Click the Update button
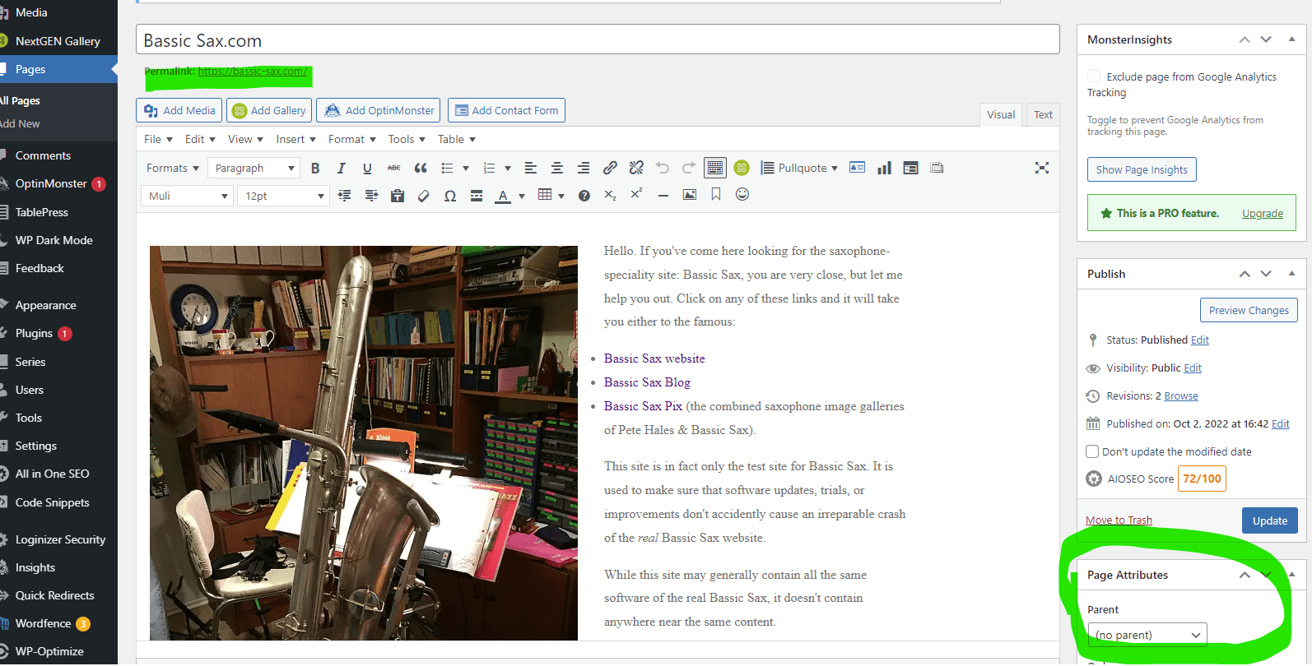The image size is (1312, 666). 1269,520
